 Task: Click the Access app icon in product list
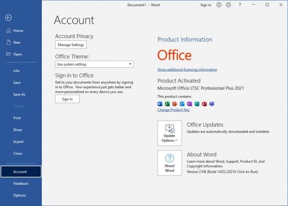click(x=204, y=104)
